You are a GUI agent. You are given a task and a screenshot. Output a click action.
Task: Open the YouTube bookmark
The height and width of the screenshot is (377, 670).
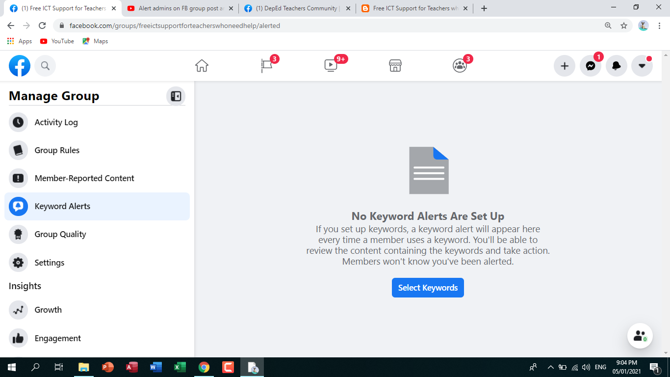[57, 41]
